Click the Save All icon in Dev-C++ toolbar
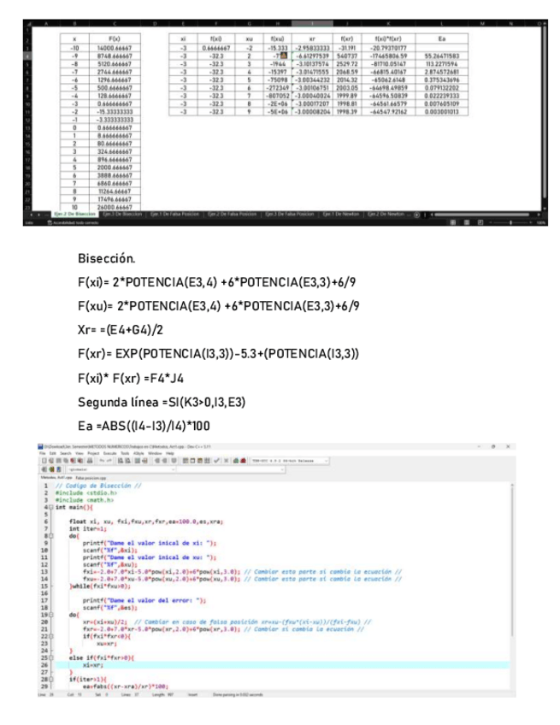 (x=66, y=461)
